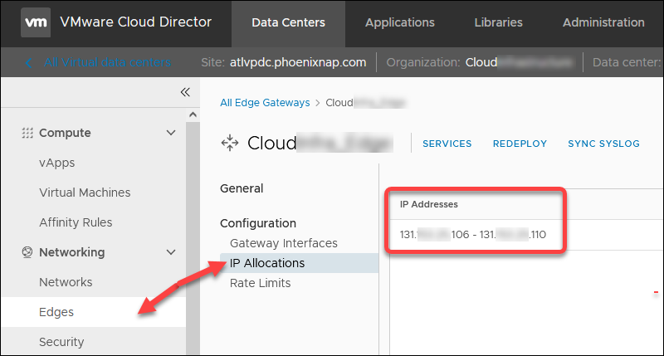Select Networks in the sidebar
The height and width of the screenshot is (356, 664).
point(66,282)
